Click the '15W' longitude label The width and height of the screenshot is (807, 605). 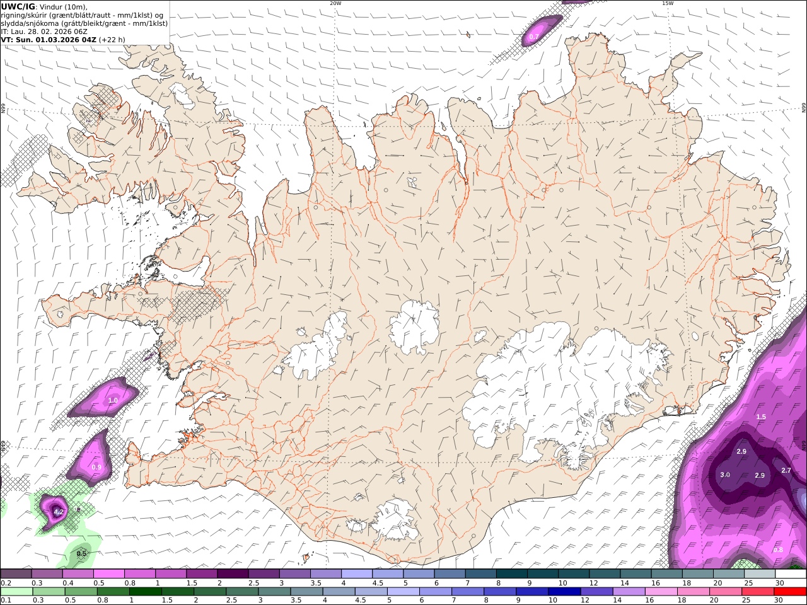[668, 3]
